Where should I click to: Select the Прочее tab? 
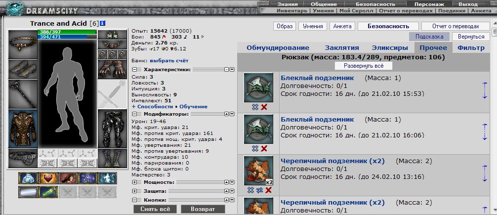tap(433, 48)
